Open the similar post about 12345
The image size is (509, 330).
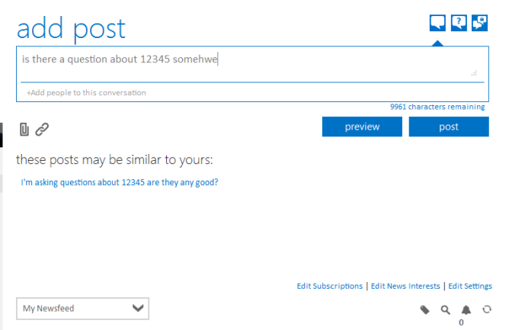coord(120,182)
